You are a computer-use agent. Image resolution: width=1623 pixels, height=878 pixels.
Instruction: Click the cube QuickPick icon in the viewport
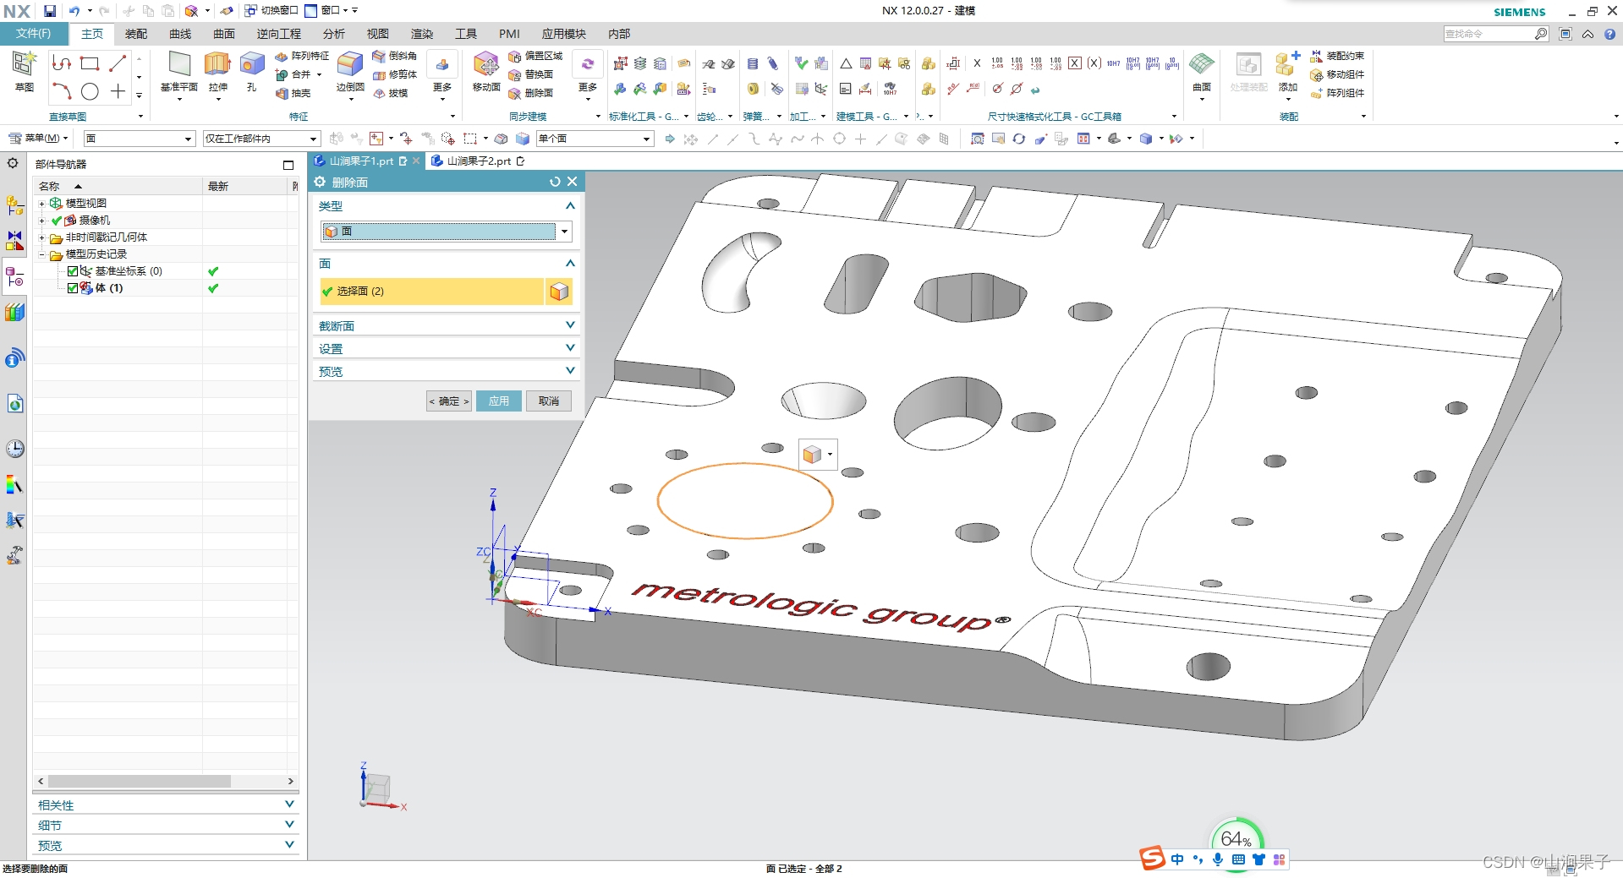point(813,455)
